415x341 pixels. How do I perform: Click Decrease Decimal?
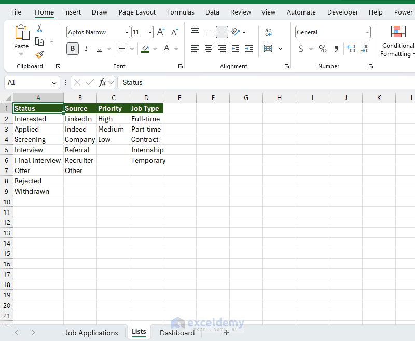coord(365,49)
